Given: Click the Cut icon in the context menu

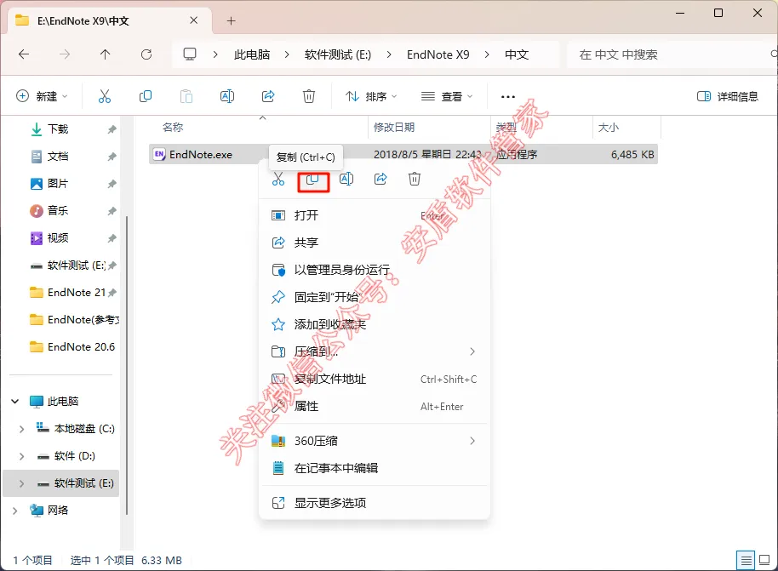Looking at the screenshot, I should (278, 179).
